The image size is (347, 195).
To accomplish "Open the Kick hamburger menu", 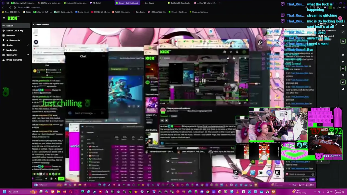I will point(4,18).
